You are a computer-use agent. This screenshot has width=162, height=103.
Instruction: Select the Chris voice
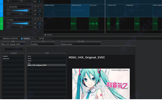[x=46, y=58]
